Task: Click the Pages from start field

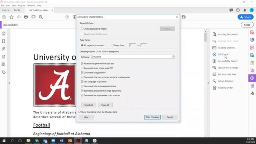Action: (132, 45)
